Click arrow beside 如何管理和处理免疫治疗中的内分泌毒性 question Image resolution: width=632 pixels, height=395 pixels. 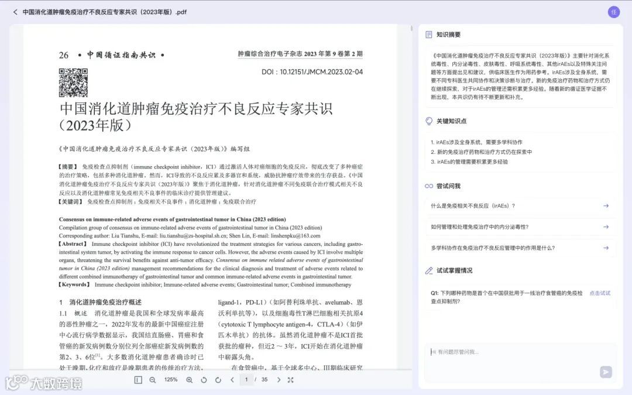(x=606, y=226)
